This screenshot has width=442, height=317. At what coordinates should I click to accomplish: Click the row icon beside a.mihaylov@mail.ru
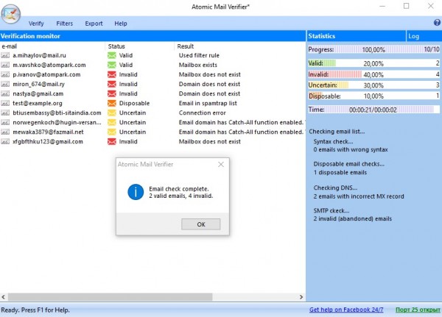(5, 55)
